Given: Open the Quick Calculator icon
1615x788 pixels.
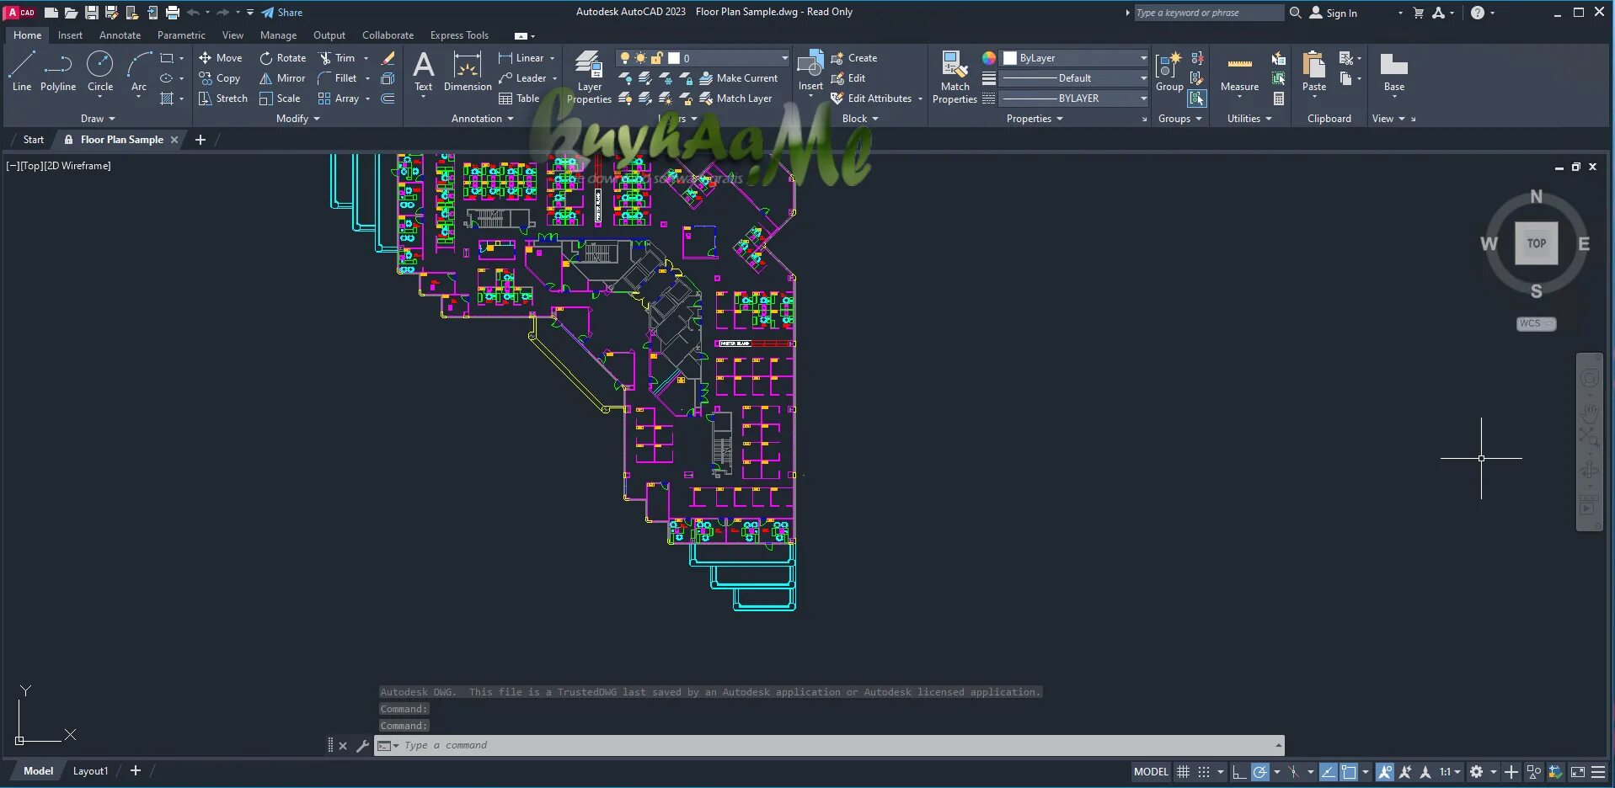Looking at the screenshot, I should coord(1279,98).
